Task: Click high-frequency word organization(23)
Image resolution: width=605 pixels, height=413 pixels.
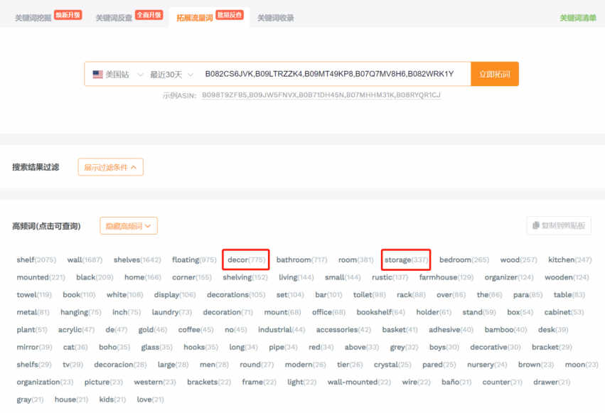Action: click(x=45, y=382)
